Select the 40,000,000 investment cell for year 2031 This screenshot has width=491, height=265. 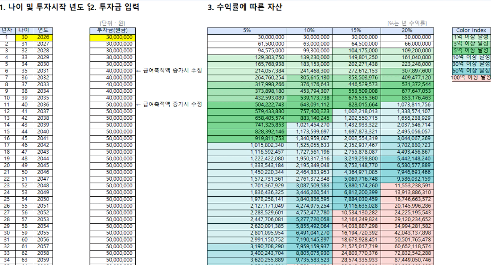coord(113,71)
